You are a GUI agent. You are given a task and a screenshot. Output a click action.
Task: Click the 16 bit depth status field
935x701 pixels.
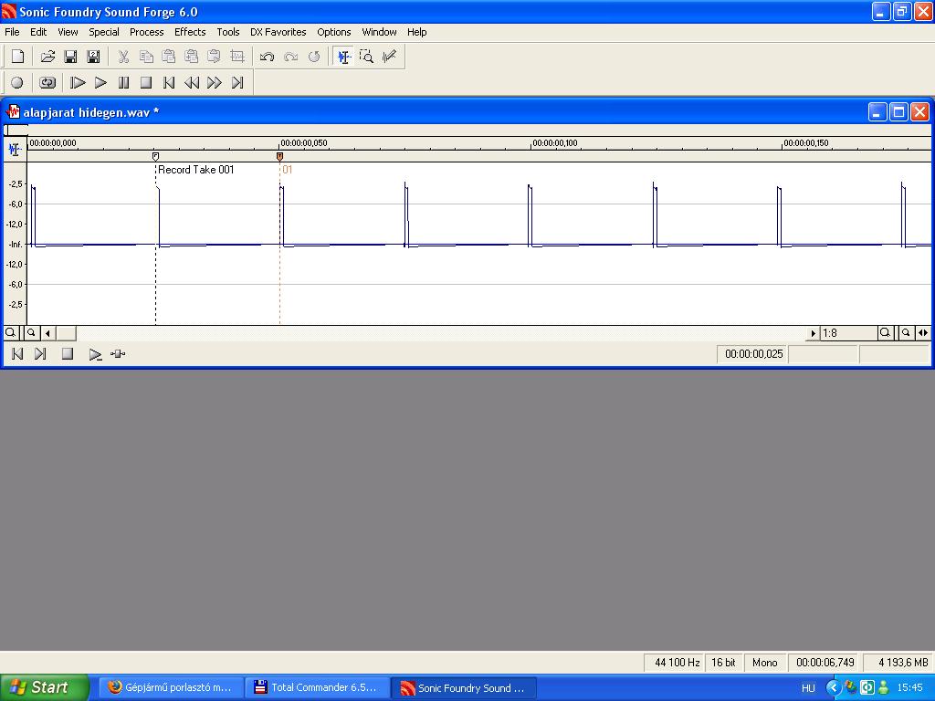(723, 663)
